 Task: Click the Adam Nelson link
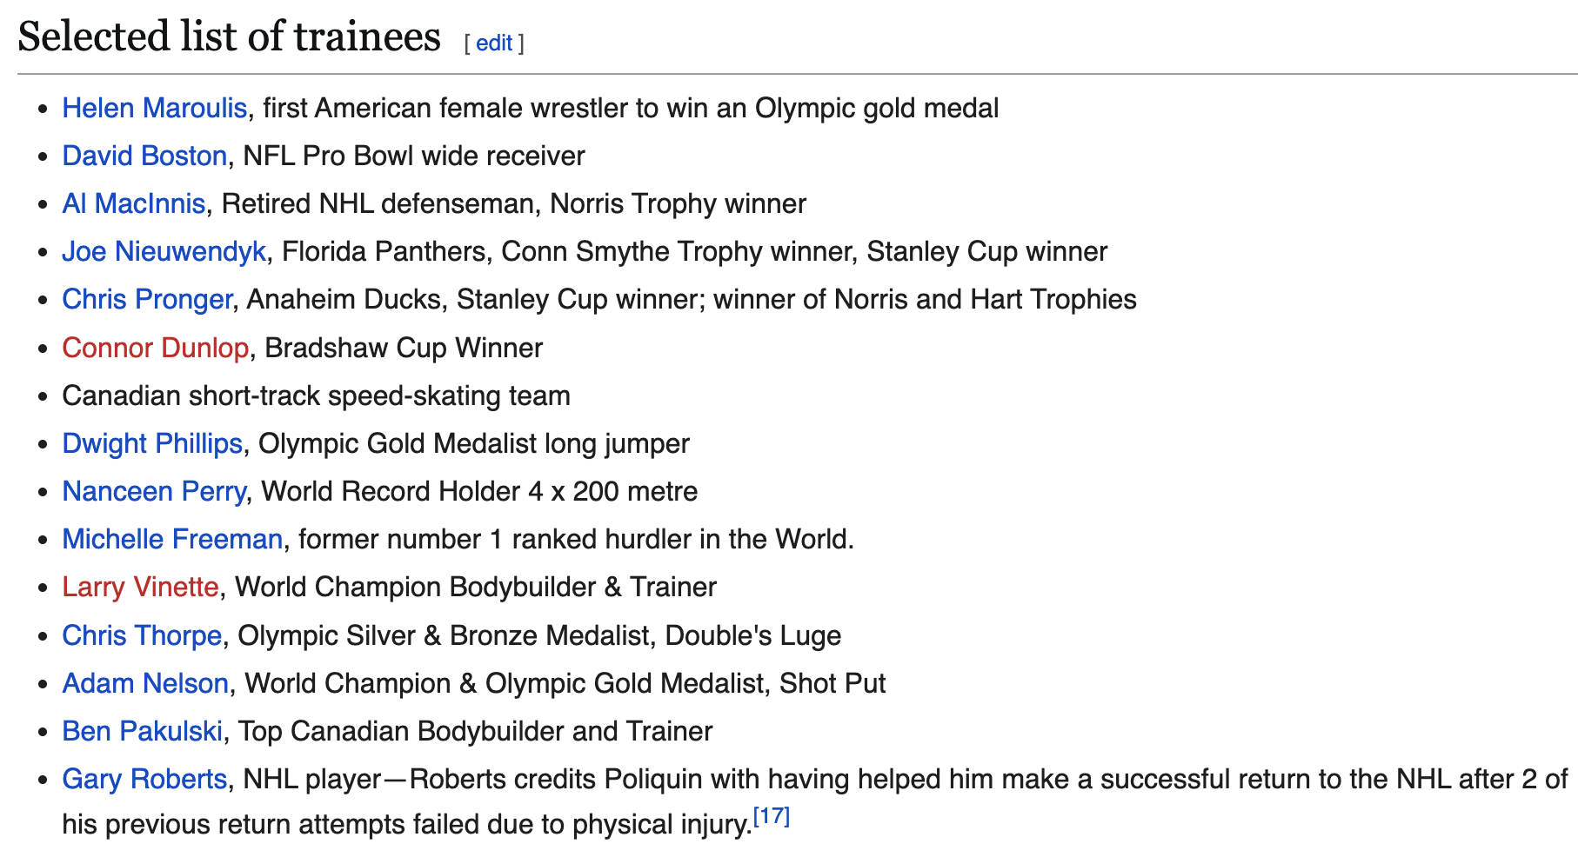click(x=144, y=684)
